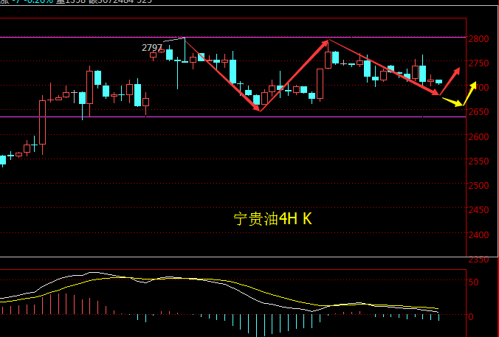Screen dimensions: 499x337
Task: Select the upper magenta horizontal line near 2800
Action: tap(233, 37)
